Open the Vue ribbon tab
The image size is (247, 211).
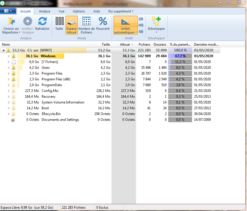(62, 11)
